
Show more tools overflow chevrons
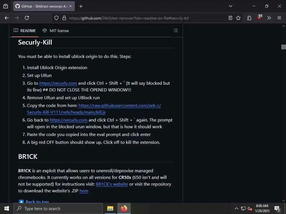click(269, 18)
